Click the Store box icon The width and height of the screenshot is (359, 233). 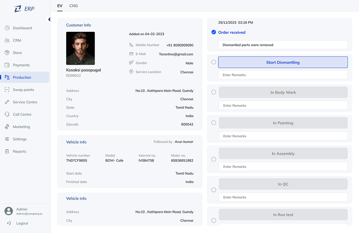7,53
